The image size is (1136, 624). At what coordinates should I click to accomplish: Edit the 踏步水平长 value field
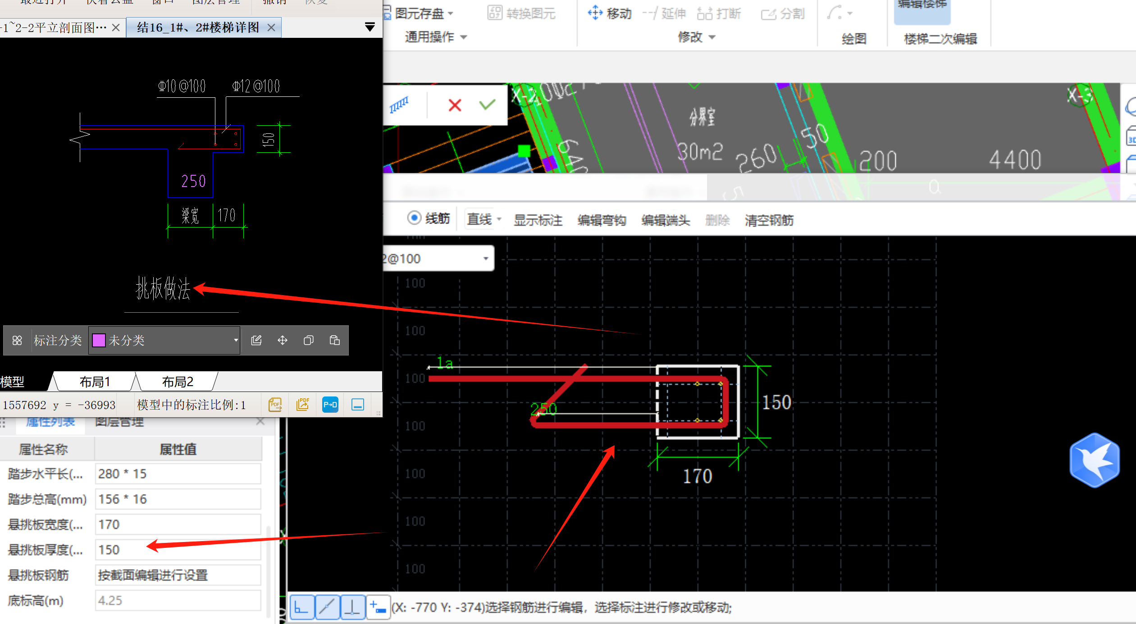[x=178, y=474]
